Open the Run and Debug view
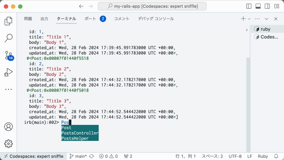The width and height of the screenshot is (284, 160). pyautogui.click(x=8, y=72)
